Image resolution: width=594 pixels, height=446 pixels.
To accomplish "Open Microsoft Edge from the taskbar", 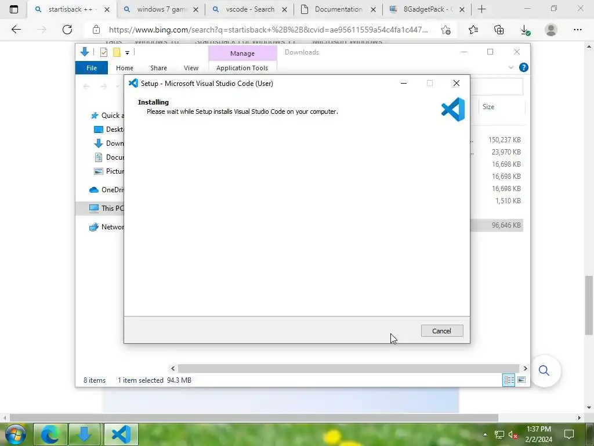I will (x=50, y=434).
